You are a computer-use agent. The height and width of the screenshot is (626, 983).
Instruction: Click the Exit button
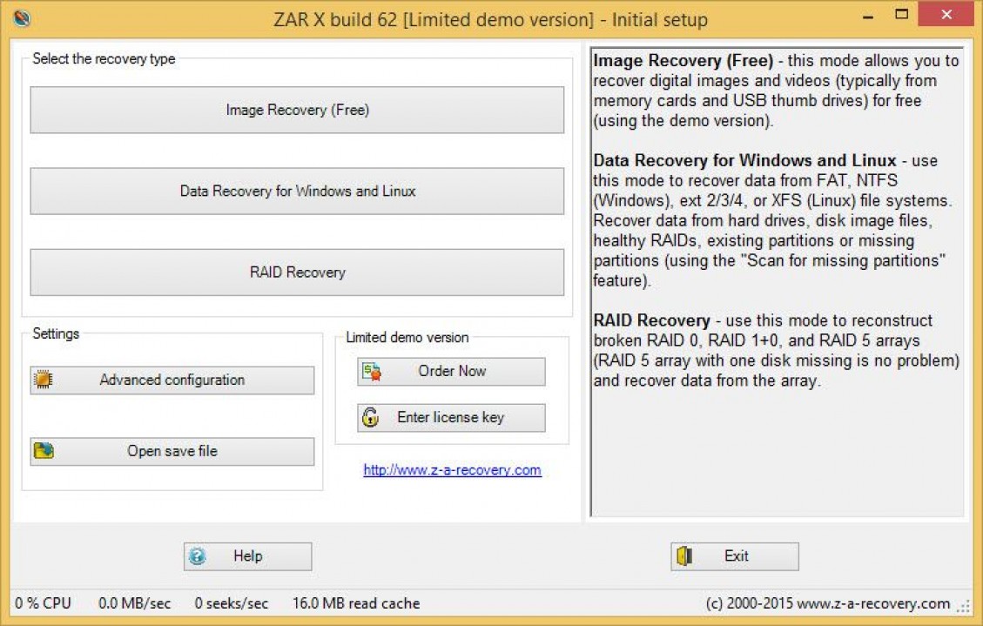735,556
